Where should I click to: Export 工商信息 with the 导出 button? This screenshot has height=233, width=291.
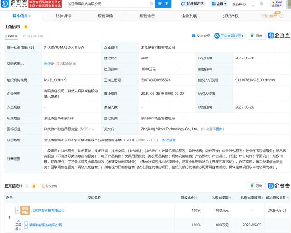click(x=256, y=36)
